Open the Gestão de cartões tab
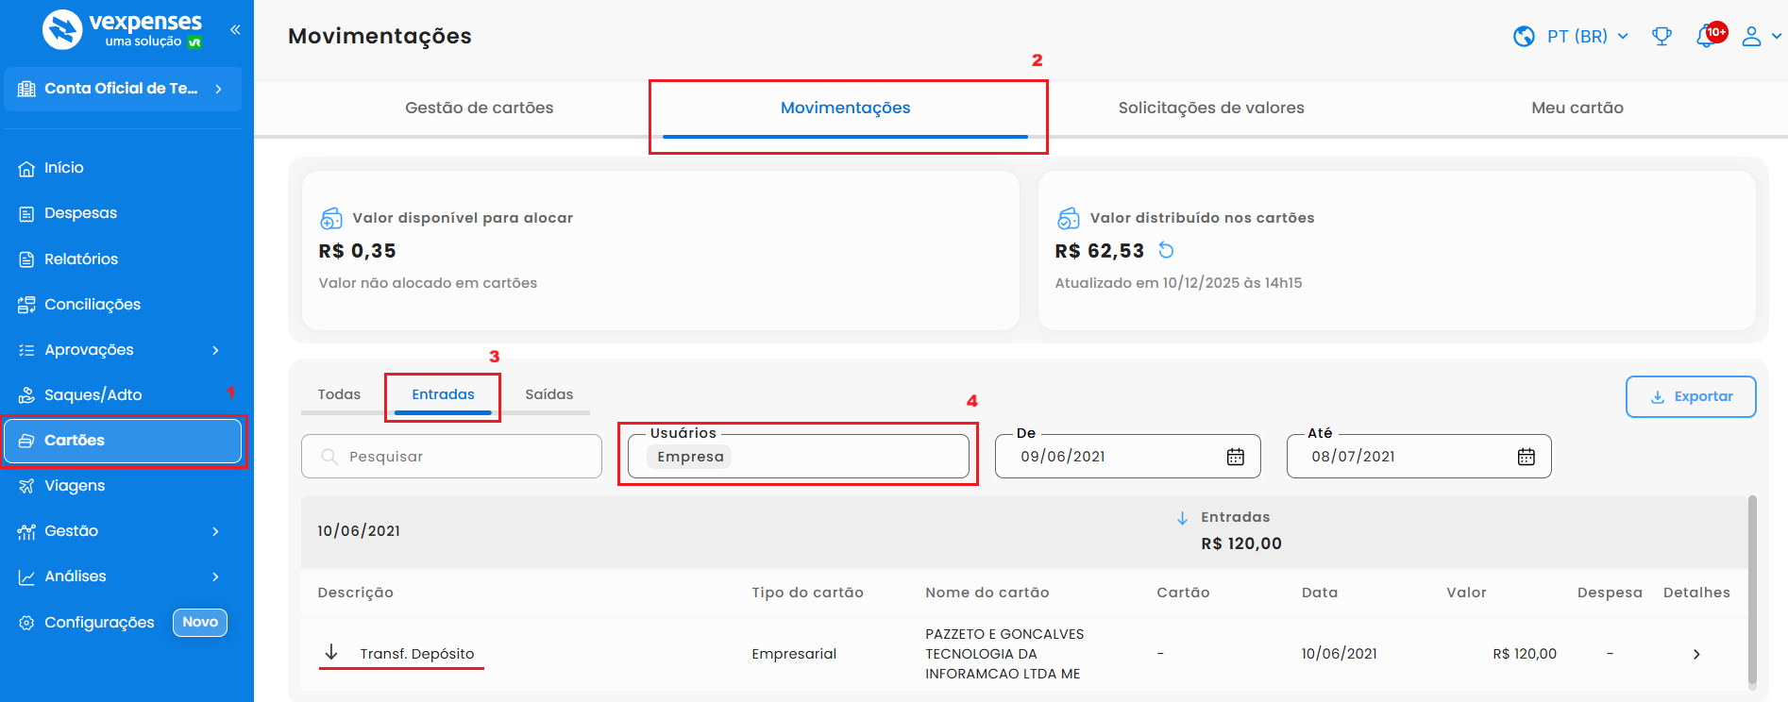1788x702 pixels. 479,108
